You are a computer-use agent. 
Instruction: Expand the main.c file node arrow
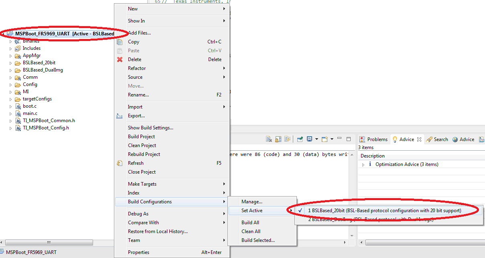pos(11,114)
